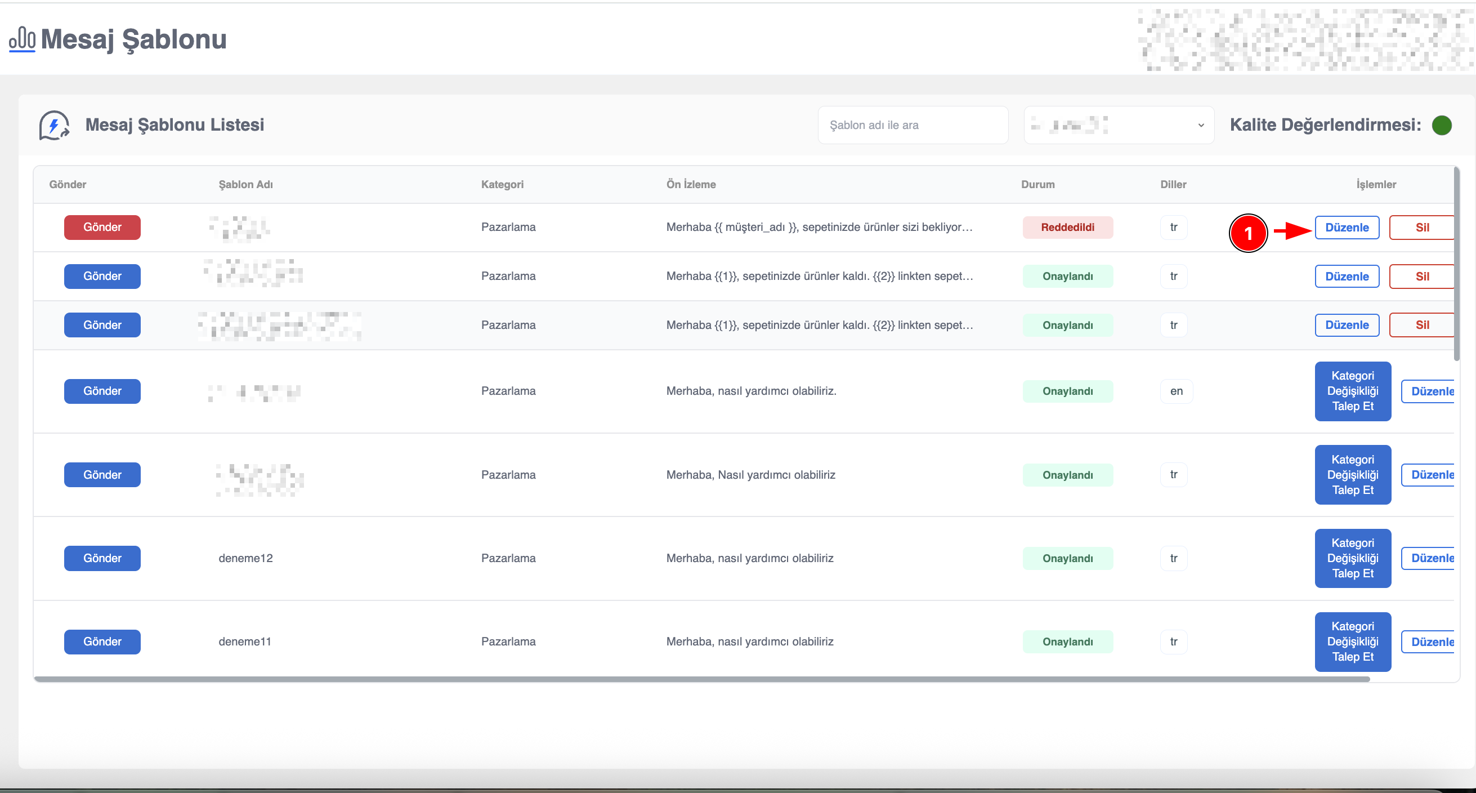Send the deneme11 template

(x=102, y=641)
